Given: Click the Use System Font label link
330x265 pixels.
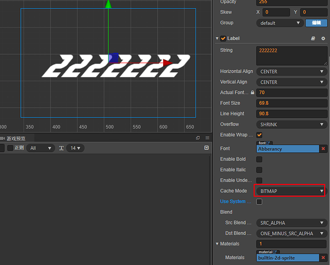Looking at the screenshot, I should (236, 201).
